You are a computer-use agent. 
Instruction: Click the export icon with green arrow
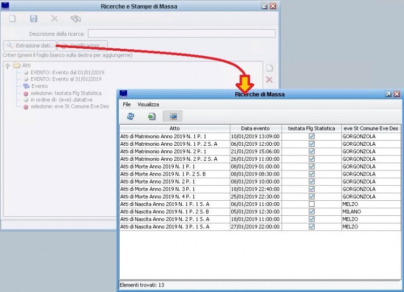(x=152, y=116)
